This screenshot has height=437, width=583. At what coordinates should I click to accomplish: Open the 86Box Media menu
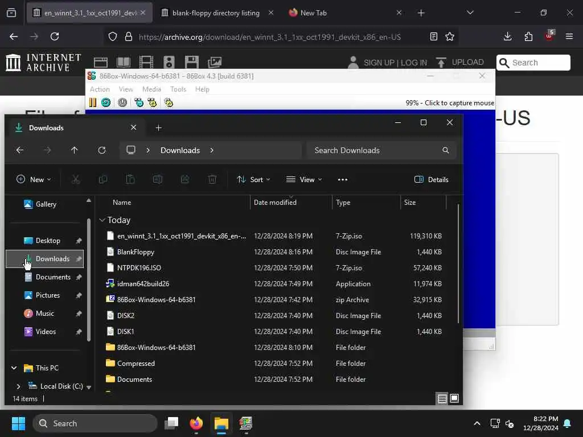tap(151, 89)
